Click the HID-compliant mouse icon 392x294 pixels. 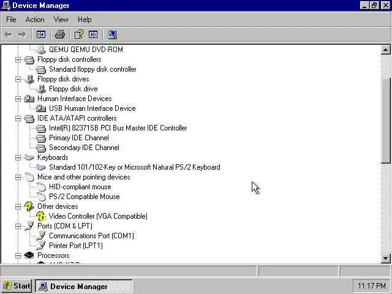coord(41,187)
